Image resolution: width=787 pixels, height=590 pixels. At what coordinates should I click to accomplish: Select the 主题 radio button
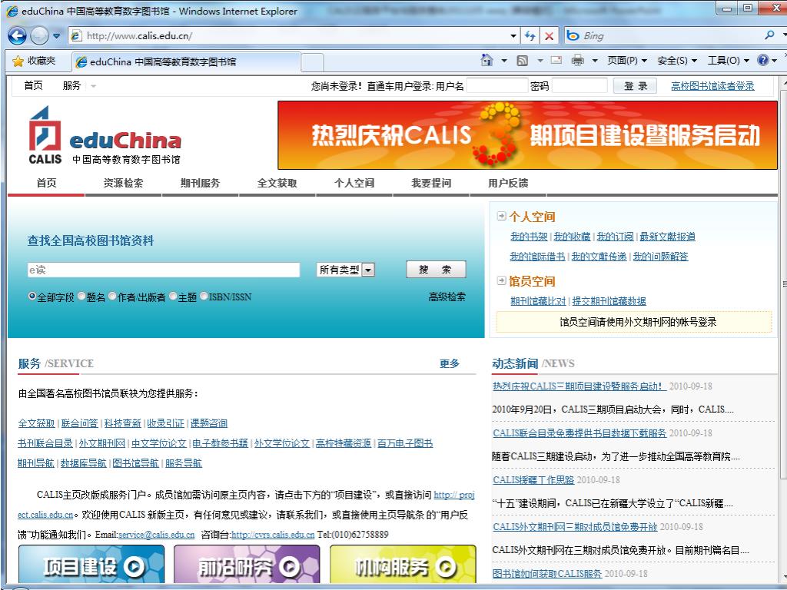tap(173, 296)
